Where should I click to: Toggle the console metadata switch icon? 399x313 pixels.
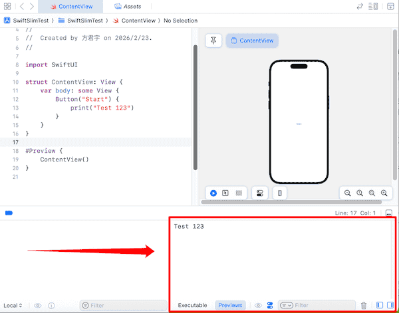pos(270,305)
